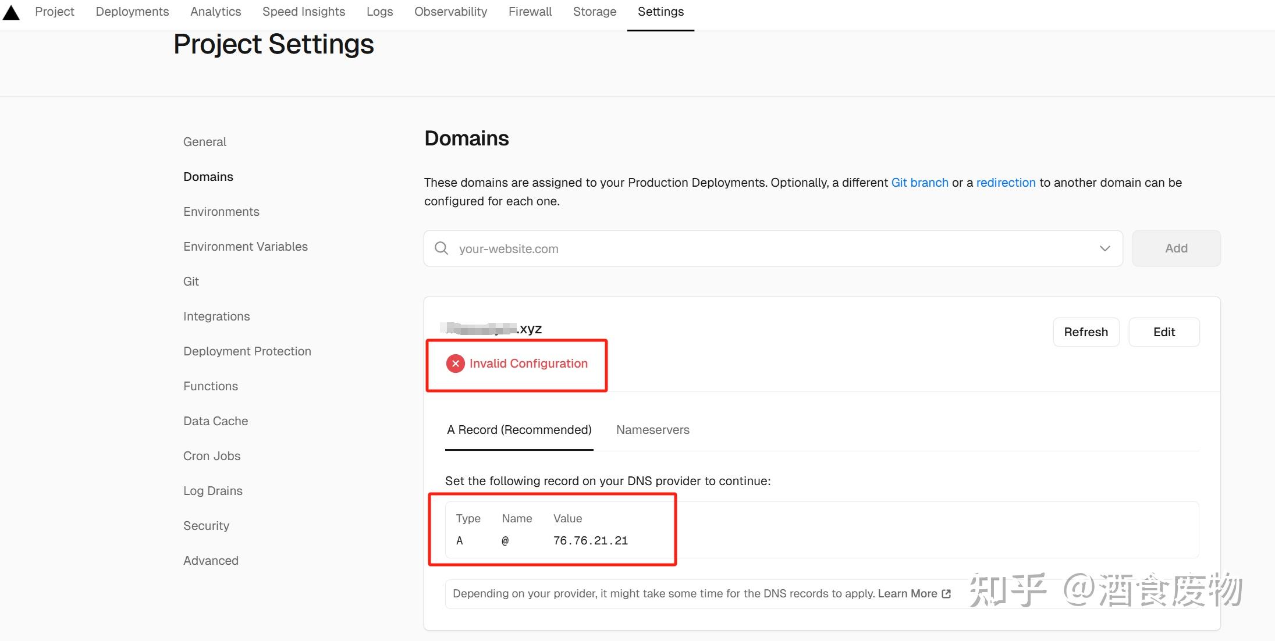Open the Learn More external link icon
This screenshot has height=641, width=1275.
(946, 593)
